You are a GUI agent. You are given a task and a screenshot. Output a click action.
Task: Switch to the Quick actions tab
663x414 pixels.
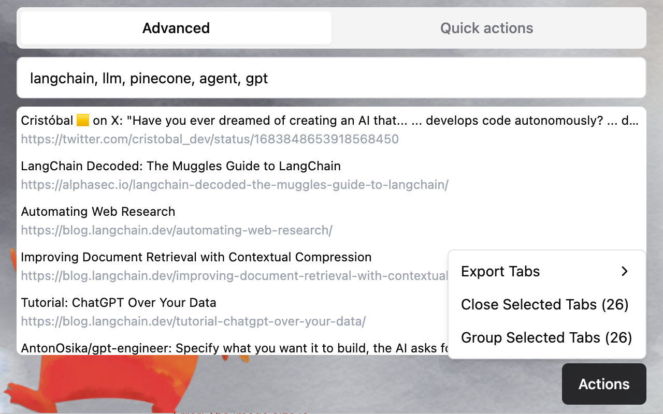tap(486, 28)
